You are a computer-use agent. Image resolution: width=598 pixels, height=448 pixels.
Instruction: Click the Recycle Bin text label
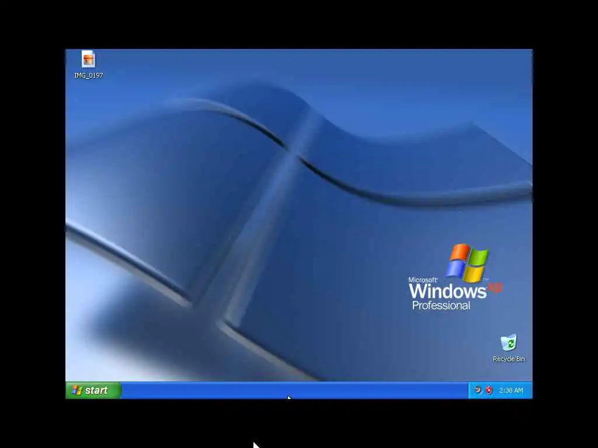[x=509, y=359]
